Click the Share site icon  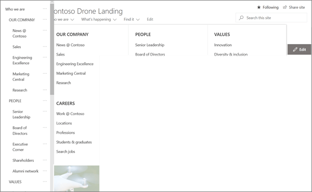(x=285, y=7)
